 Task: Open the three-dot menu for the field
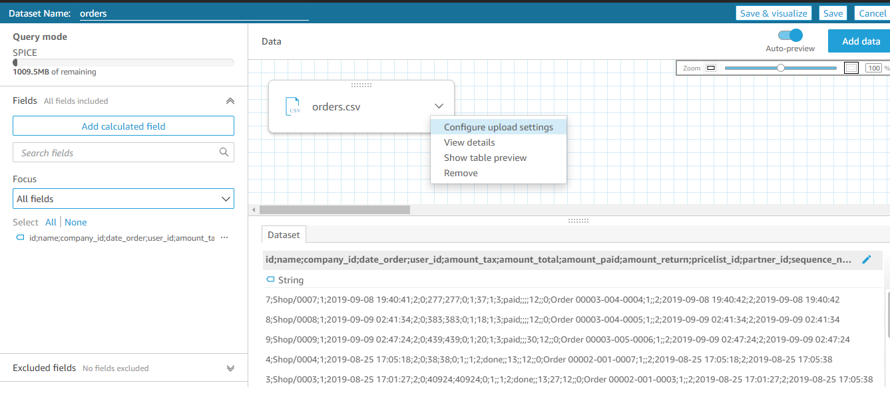pyautogui.click(x=224, y=238)
